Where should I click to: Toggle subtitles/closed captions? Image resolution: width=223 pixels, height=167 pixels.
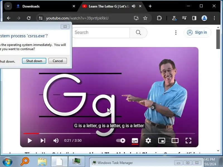135,141
